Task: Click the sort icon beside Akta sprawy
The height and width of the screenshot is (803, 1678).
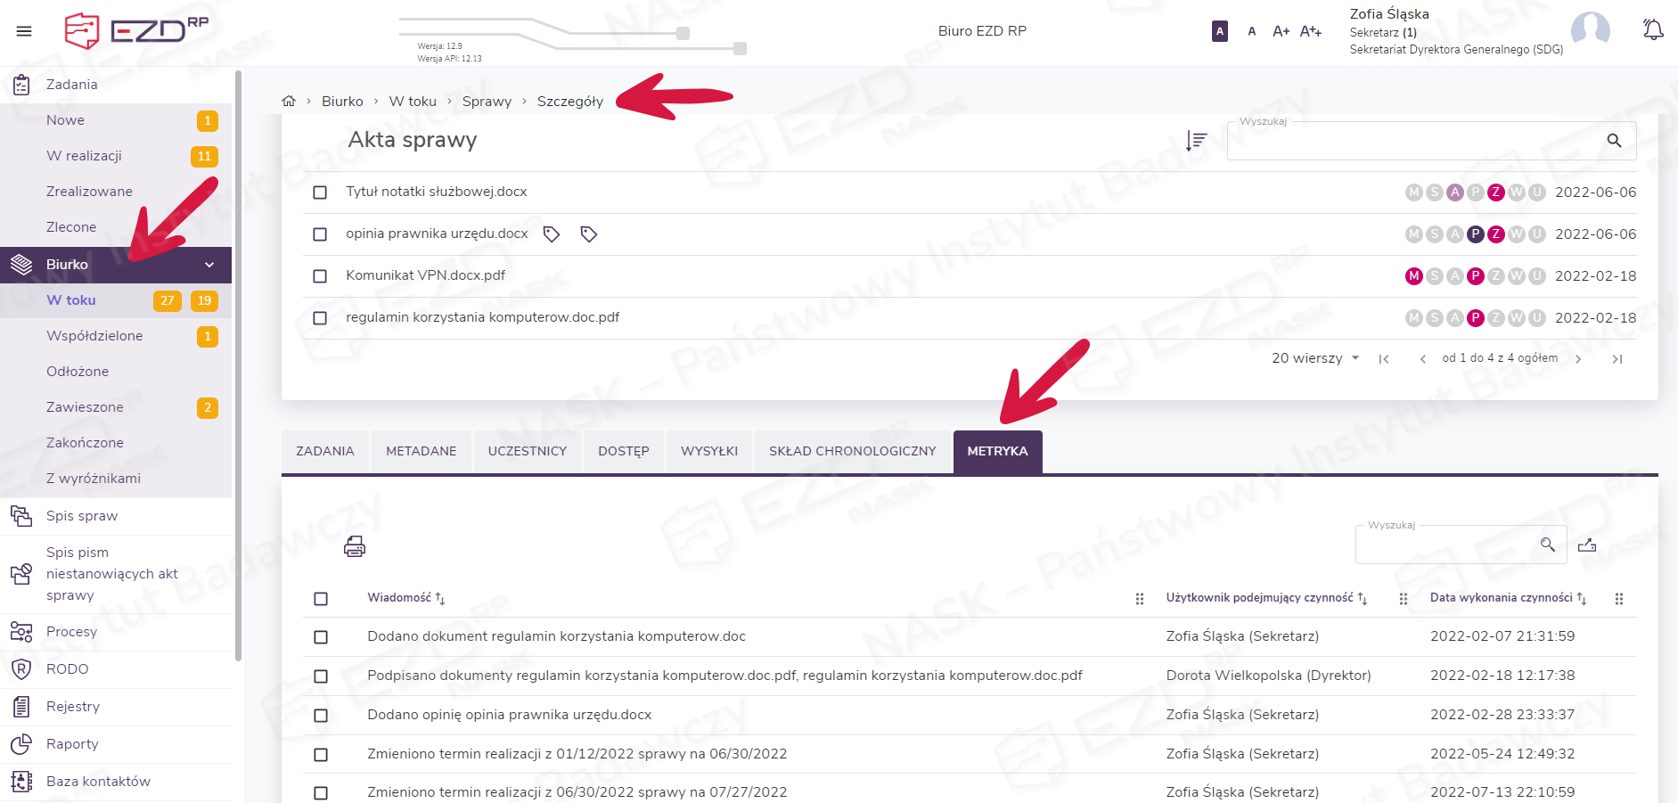Action: [x=1196, y=140]
